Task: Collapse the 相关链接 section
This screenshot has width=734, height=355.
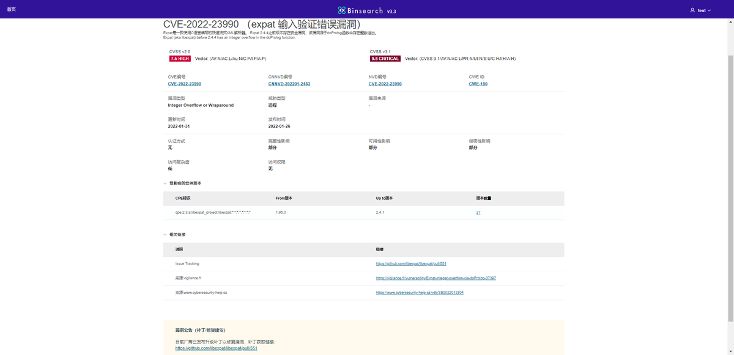Action: (165, 235)
